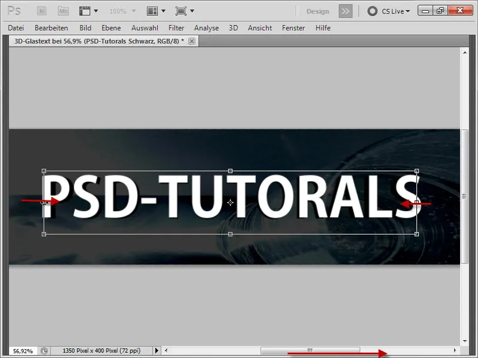Click the transform center reference point
This screenshot has width=478, height=358.
coord(230,202)
